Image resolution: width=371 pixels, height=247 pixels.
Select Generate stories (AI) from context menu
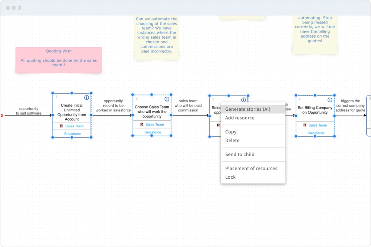tap(247, 109)
